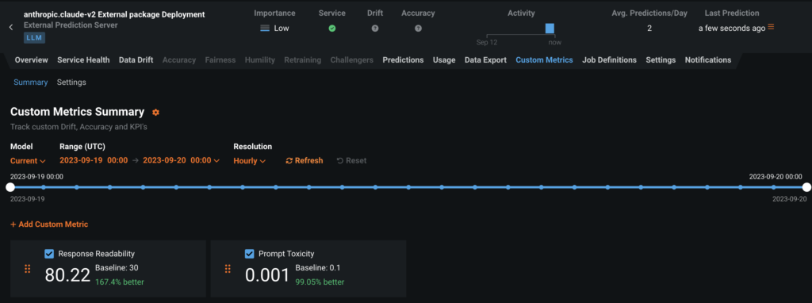The image size is (812, 303).
Task: Open the Hourly resolution dropdown
Action: (250, 160)
